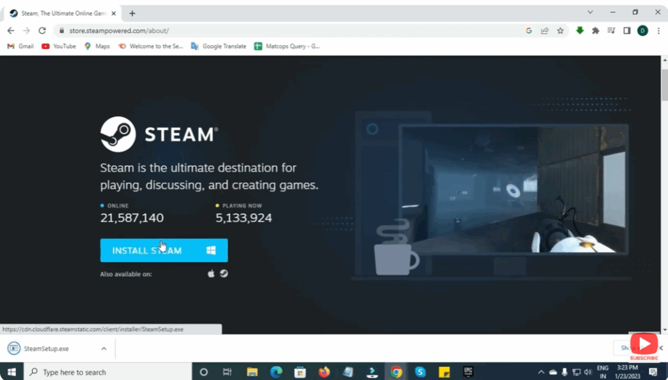Open the Chrome three-dot menu

tap(660, 31)
